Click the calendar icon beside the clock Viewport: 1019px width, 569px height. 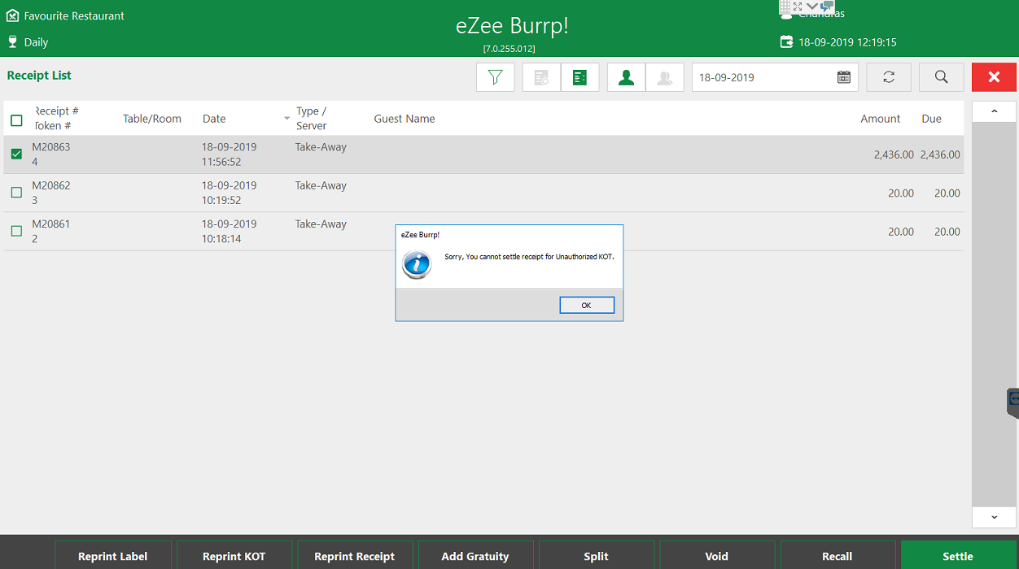(786, 41)
